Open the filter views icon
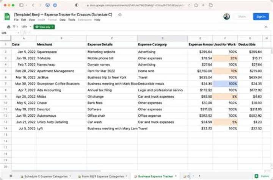The image size is (273, 180). coord(14,27)
